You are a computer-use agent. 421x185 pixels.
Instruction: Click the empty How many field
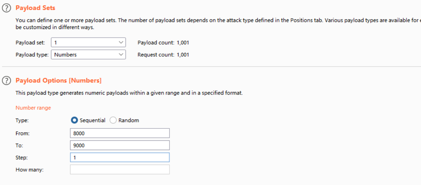click(120, 169)
